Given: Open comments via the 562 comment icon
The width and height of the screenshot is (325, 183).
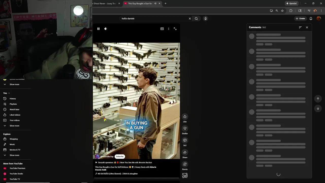Looking at the screenshot, I should [x=185, y=140].
